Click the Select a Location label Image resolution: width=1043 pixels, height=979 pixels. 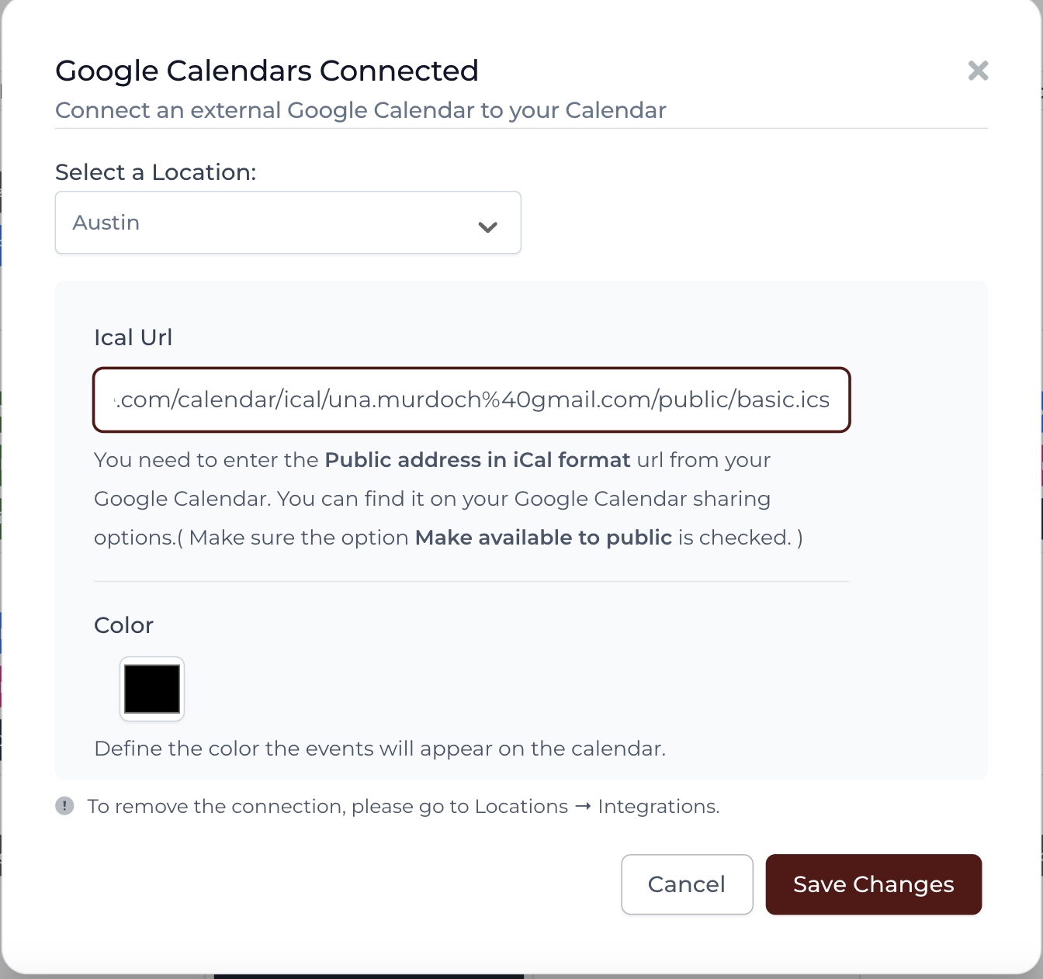[156, 172]
